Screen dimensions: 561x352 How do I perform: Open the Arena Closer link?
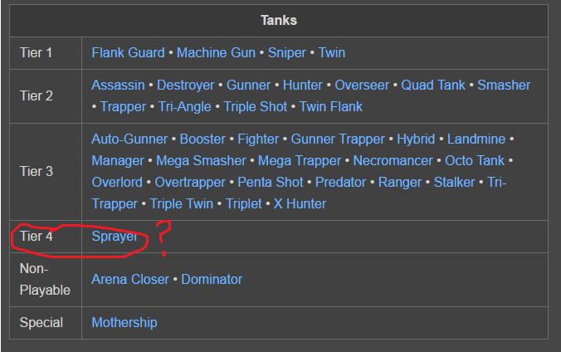point(130,280)
